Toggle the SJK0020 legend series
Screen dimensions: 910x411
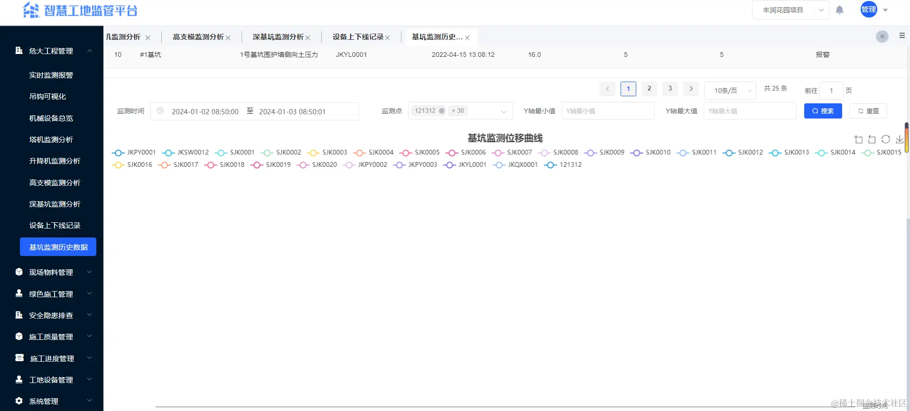point(317,165)
